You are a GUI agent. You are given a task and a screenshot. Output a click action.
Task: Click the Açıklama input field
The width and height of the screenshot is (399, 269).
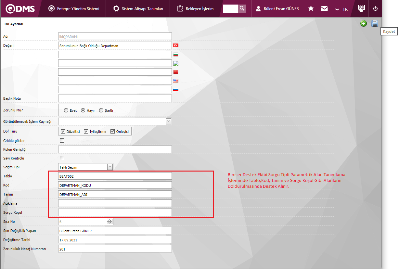pyautogui.click(x=115, y=203)
